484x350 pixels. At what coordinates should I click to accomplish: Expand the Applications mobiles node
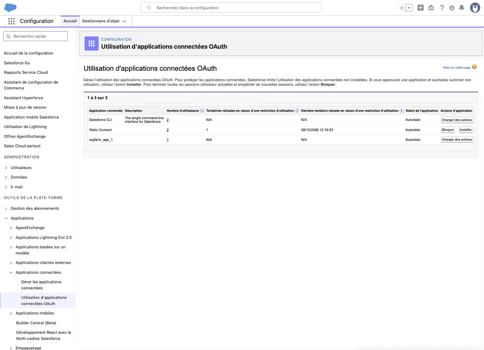coord(11,313)
